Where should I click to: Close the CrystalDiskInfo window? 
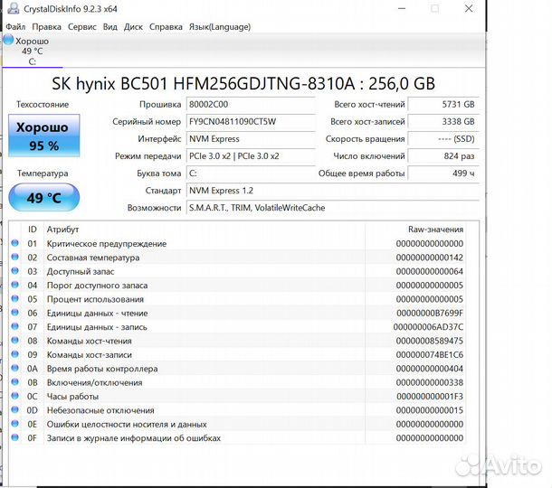pyautogui.click(x=469, y=8)
